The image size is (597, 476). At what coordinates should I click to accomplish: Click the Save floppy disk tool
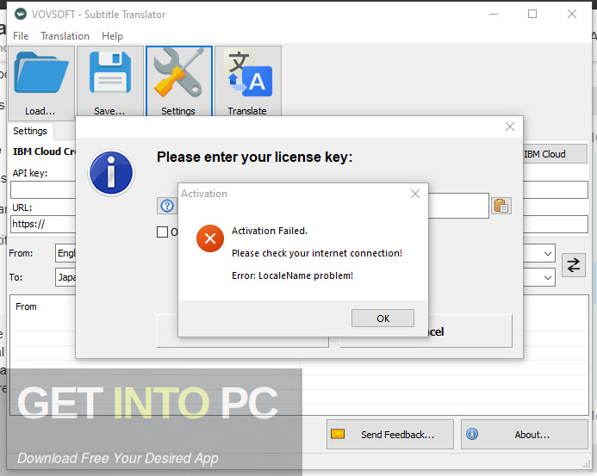[x=110, y=83]
